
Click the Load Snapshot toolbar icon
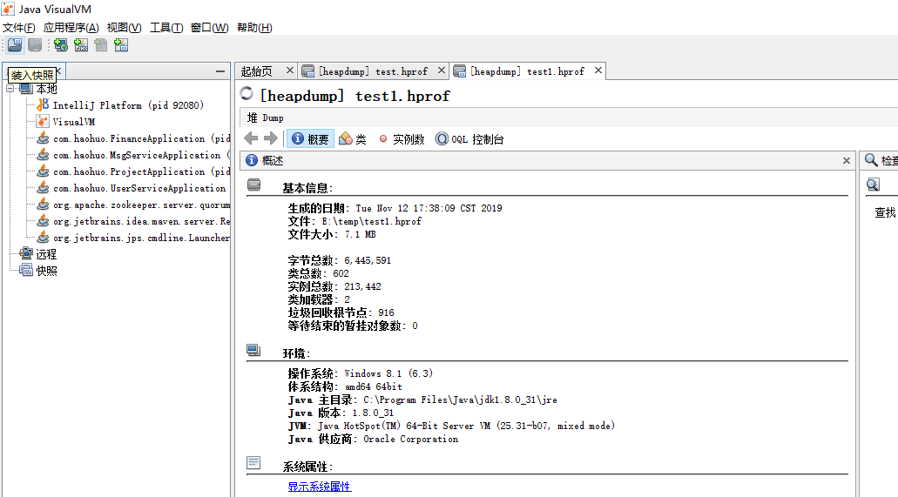tap(15, 45)
